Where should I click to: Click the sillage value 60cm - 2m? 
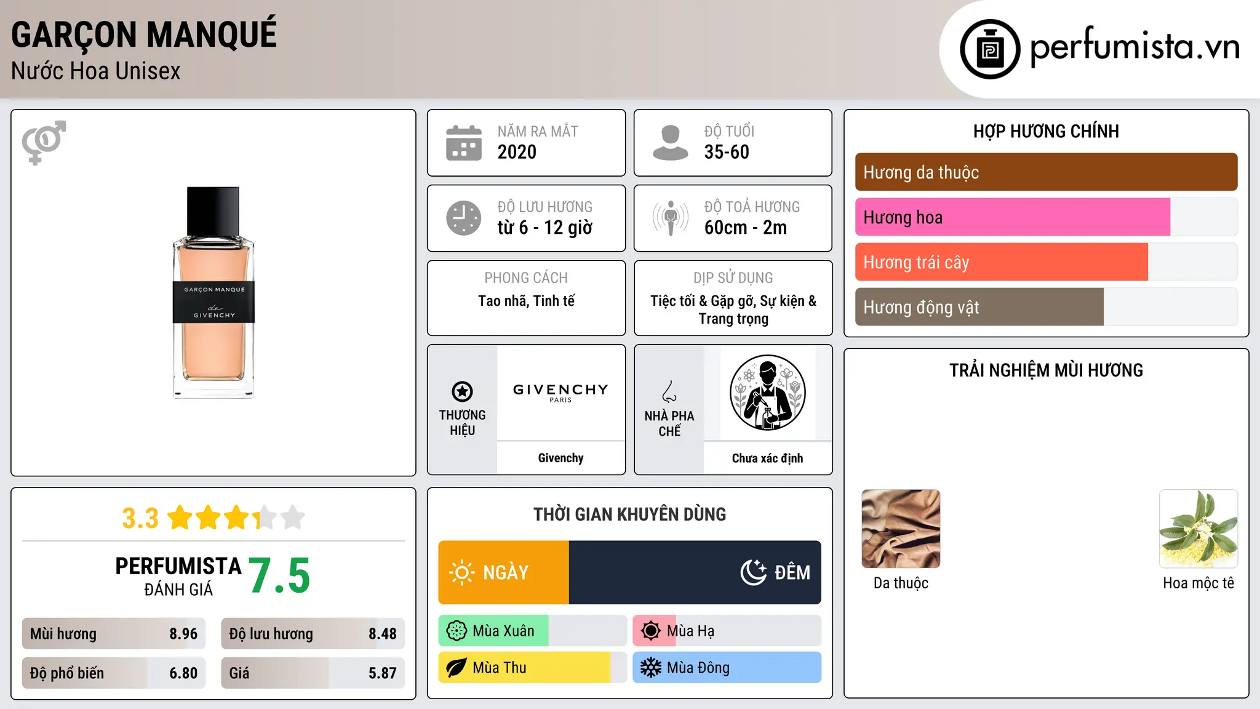pyautogui.click(x=746, y=228)
